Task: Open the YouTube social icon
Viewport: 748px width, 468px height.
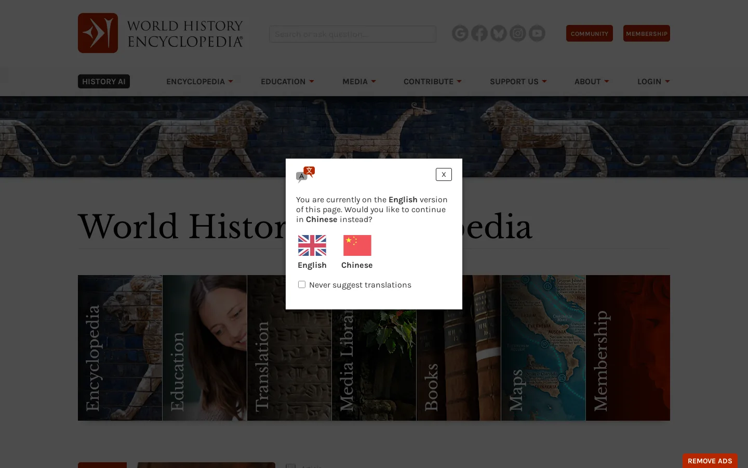Action: 537,33
